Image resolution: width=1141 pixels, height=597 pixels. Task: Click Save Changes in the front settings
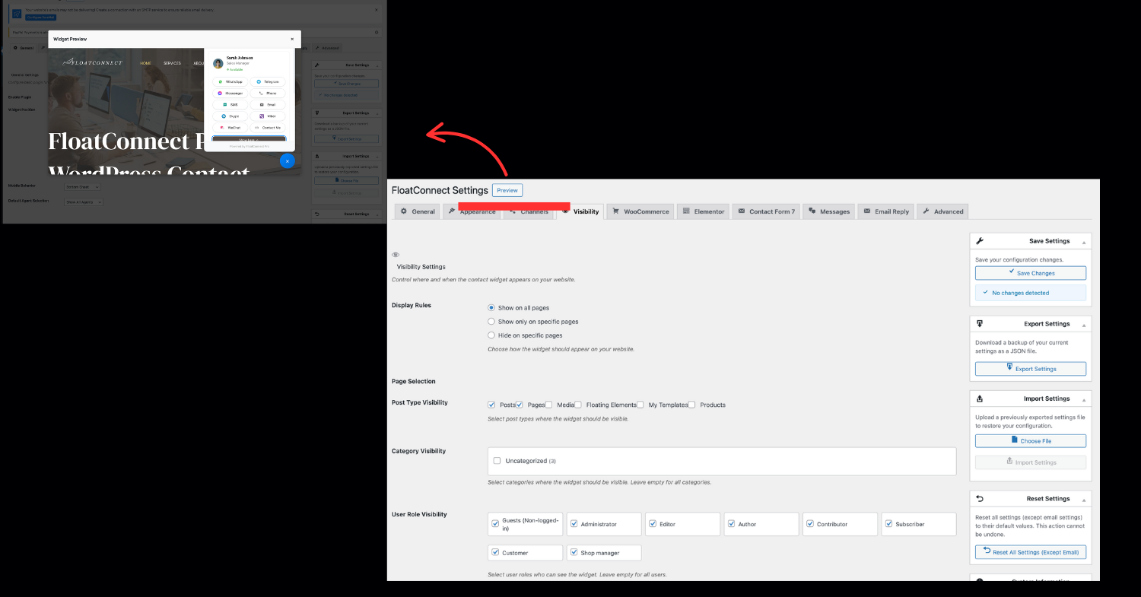(1031, 272)
